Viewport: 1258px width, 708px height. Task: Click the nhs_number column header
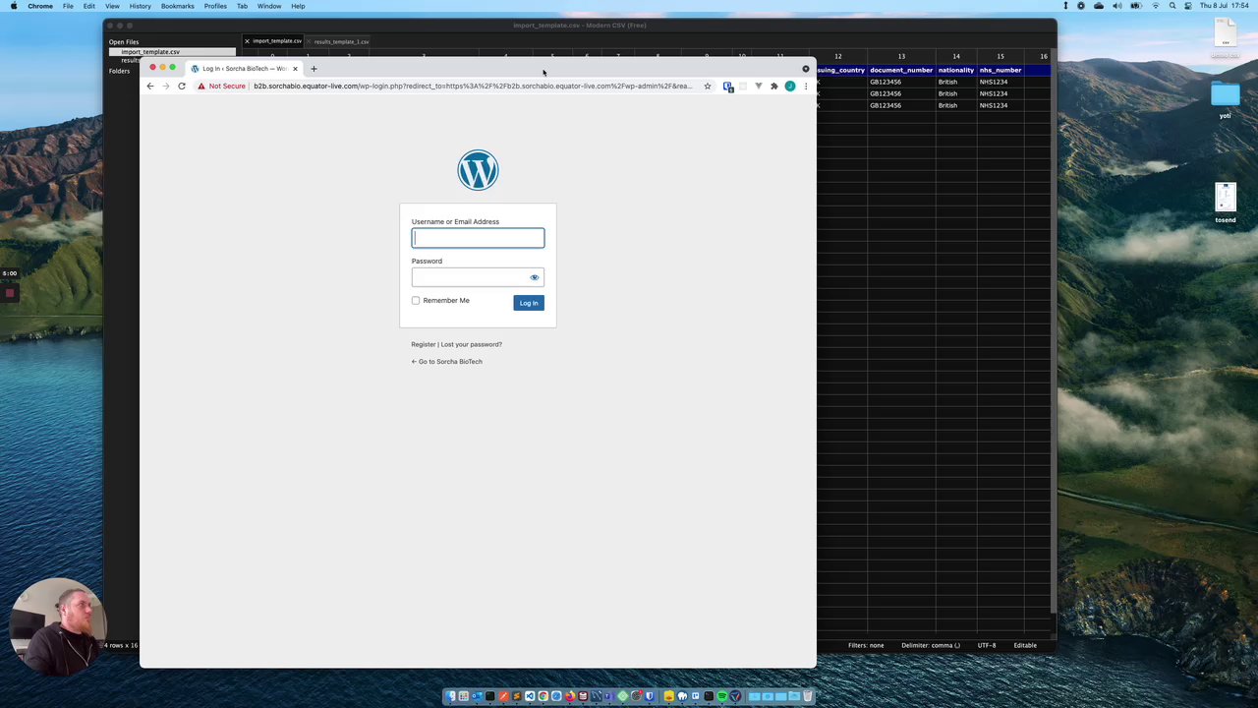(1001, 70)
